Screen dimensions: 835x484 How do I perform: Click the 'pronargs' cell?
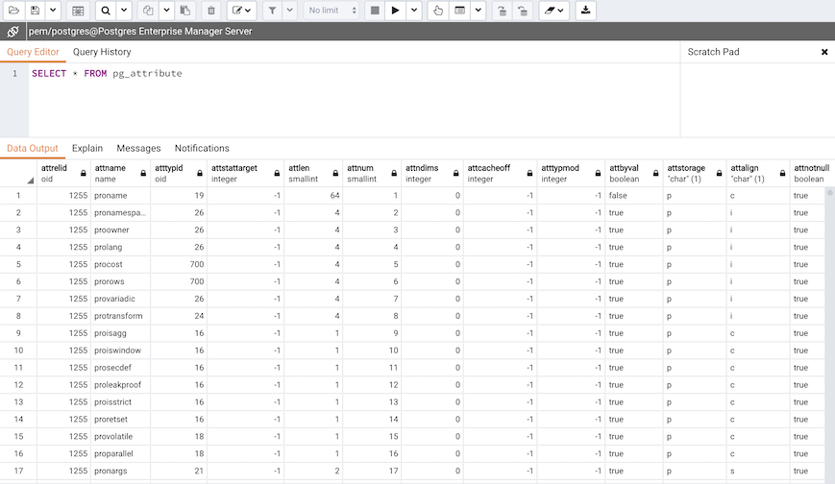click(120, 471)
